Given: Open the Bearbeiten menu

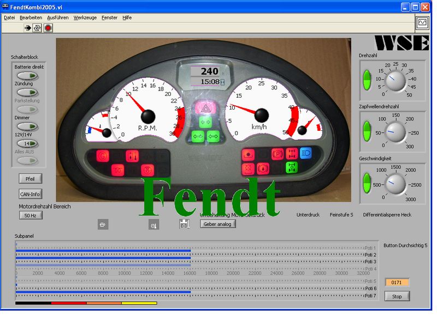Looking at the screenshot, I should pos(31,17).
